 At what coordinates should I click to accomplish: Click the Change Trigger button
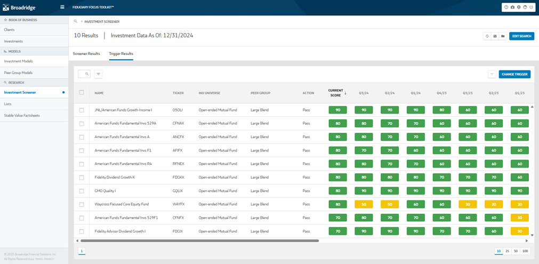point(514,74)
